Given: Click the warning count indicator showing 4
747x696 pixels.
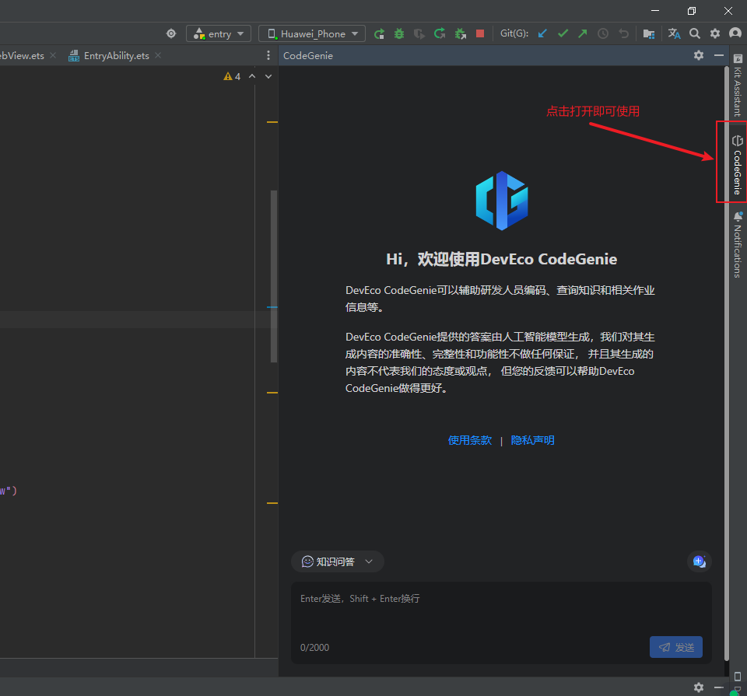Looking at the screenshot, I should [232, 77].
